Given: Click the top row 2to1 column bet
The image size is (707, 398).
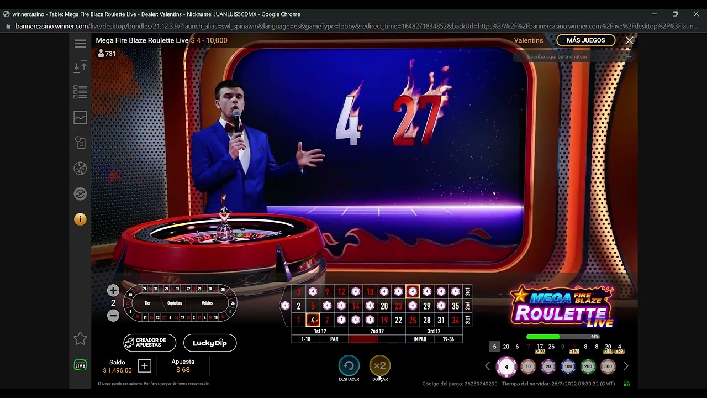Looking at the screenshot, I should (467, 291).
